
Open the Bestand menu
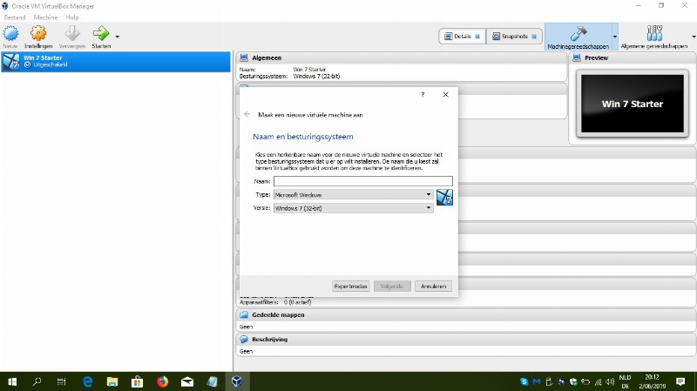tap(15, 17)
